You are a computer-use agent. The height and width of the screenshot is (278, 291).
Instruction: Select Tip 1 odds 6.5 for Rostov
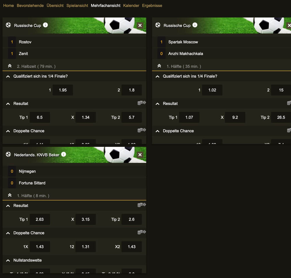click(40, 117)
